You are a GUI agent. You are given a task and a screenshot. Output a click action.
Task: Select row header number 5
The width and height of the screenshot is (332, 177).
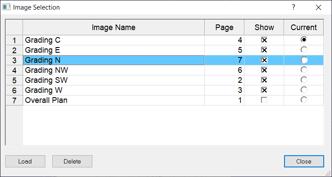point(14,80)
